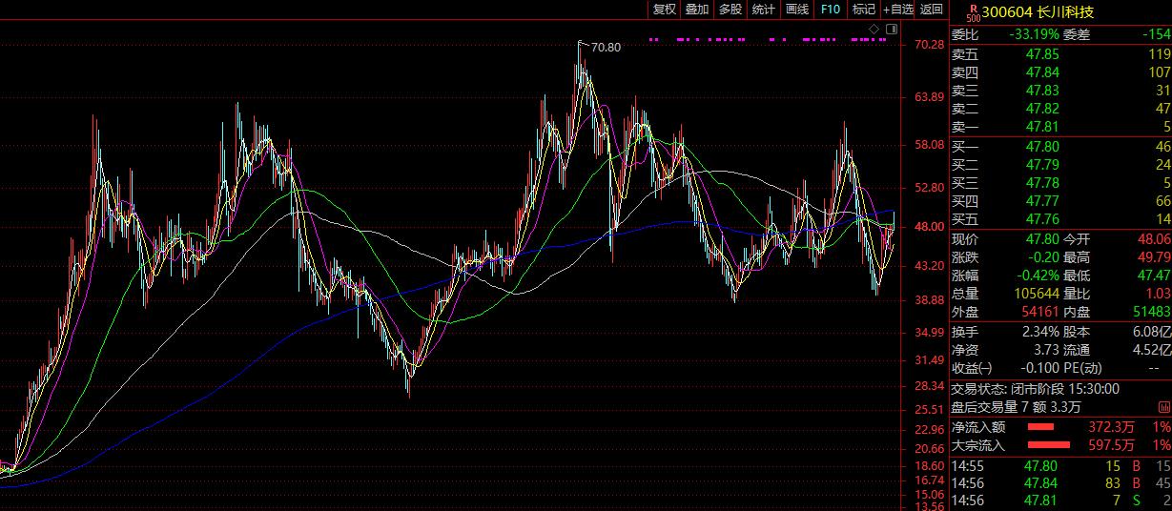
Task: Click the 最高 value 49.79
Action: coord(1153,258)
